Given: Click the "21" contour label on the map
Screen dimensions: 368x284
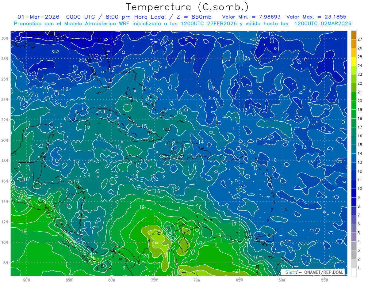Looking at the screenshot, I should point(238,271).
